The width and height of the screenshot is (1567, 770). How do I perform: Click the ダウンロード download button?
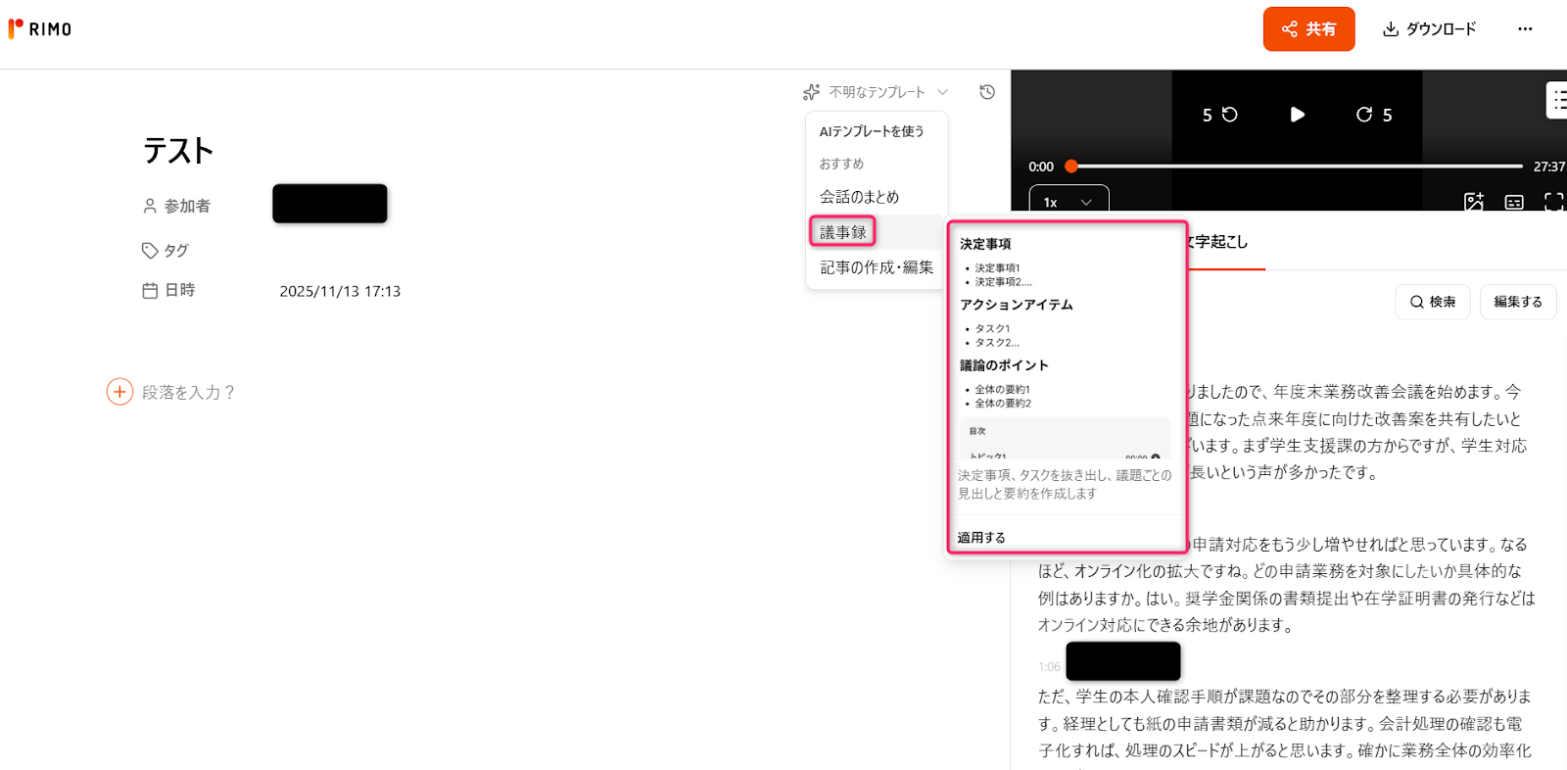pos(1429,29)
